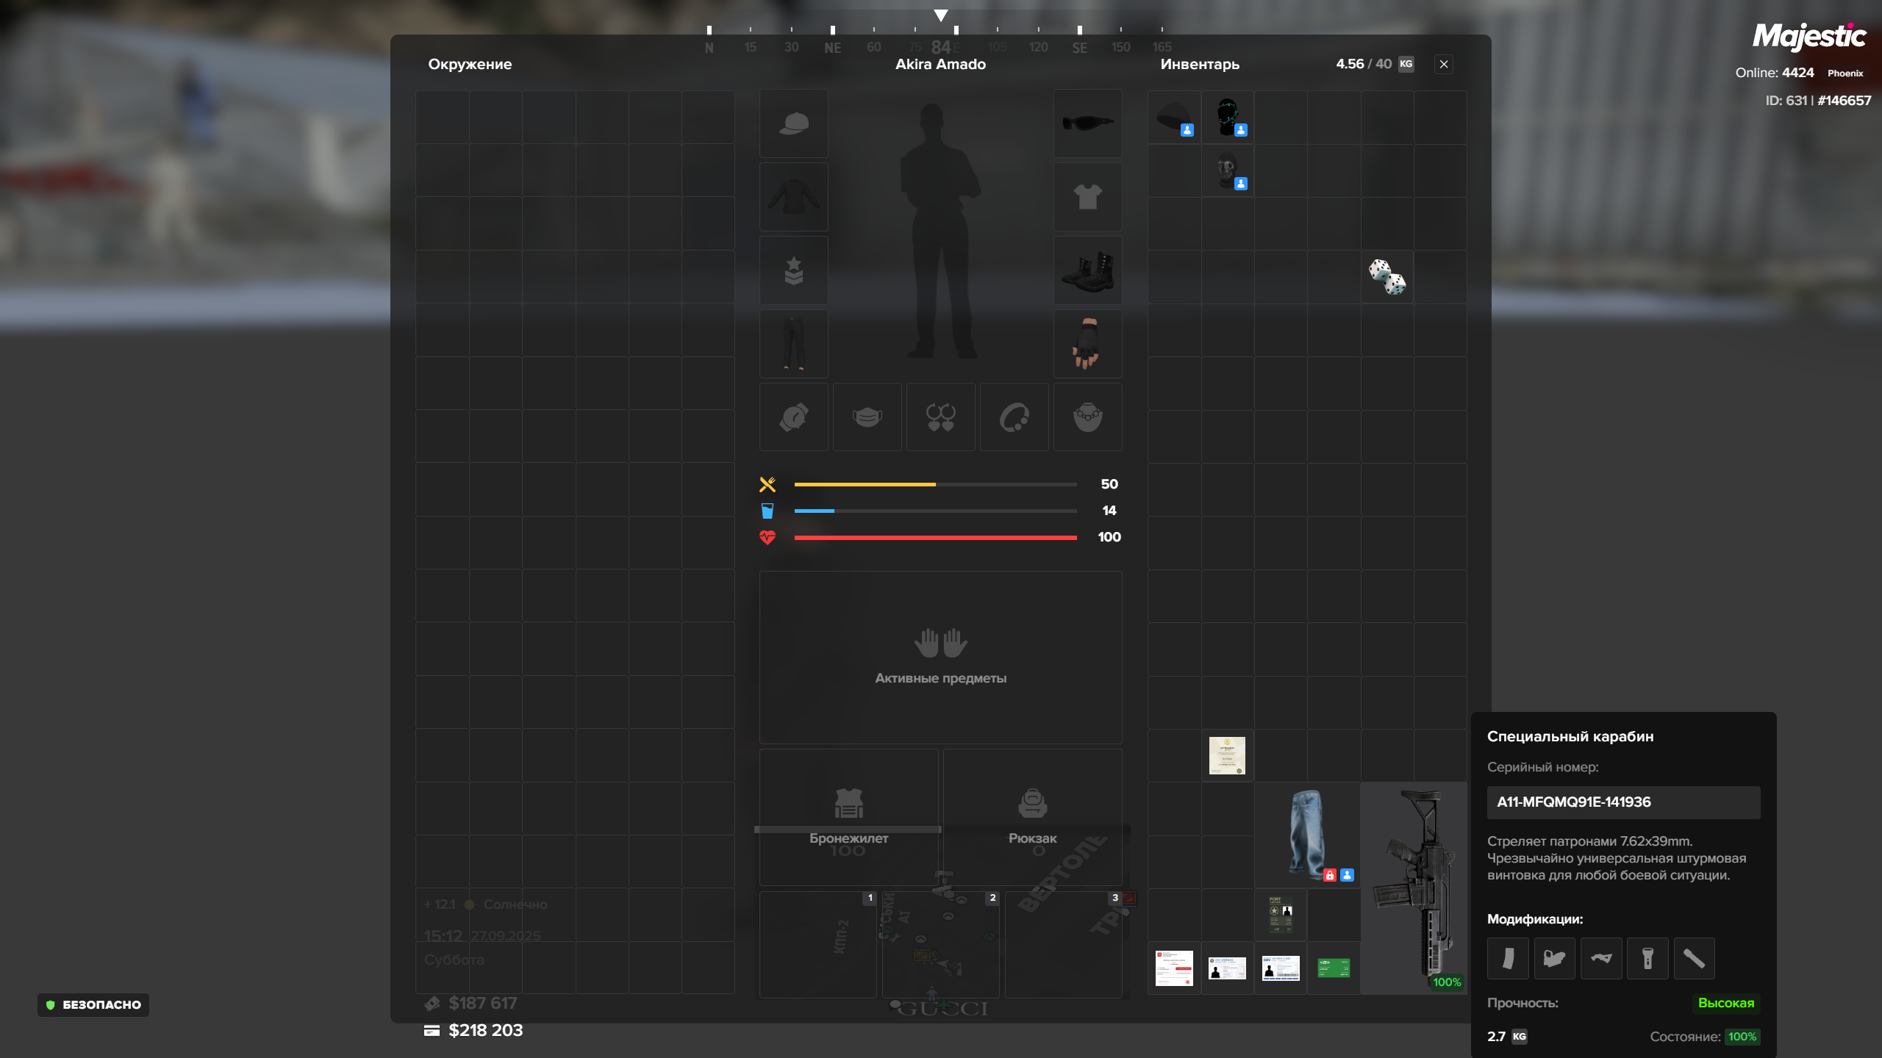
Task: Click the boots equipment slot
Action: (1087, 270)
